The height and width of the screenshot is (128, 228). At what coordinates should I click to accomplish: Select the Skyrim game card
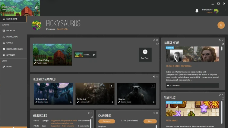tap(136, 94)
